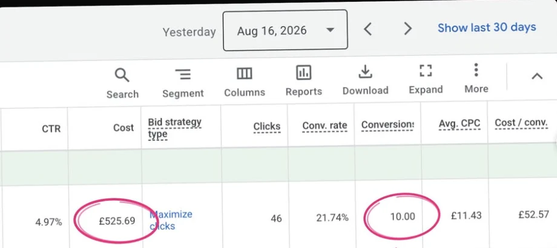Viewport: 557px width, 248px height.
Task: Click the Yesterday date label
Action: coord(189,32)
